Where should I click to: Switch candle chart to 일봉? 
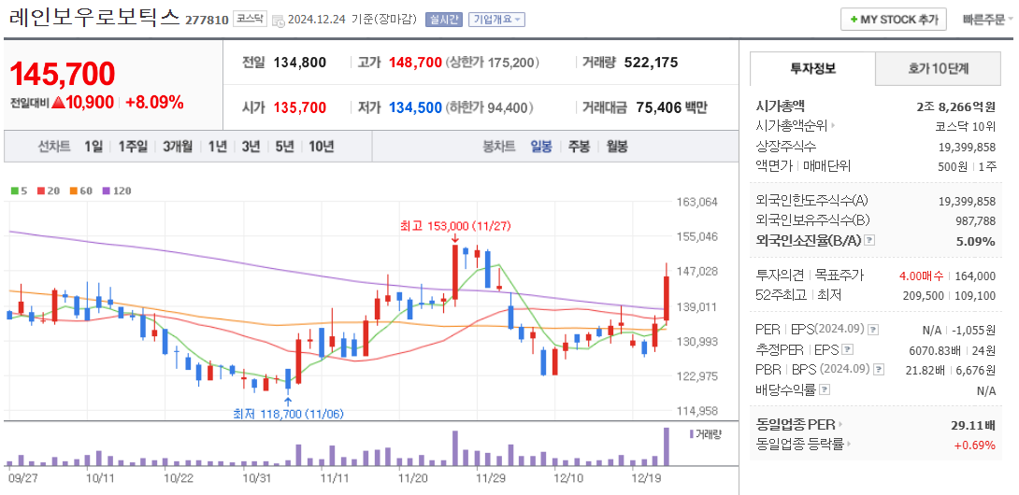(x=540, y=146)
